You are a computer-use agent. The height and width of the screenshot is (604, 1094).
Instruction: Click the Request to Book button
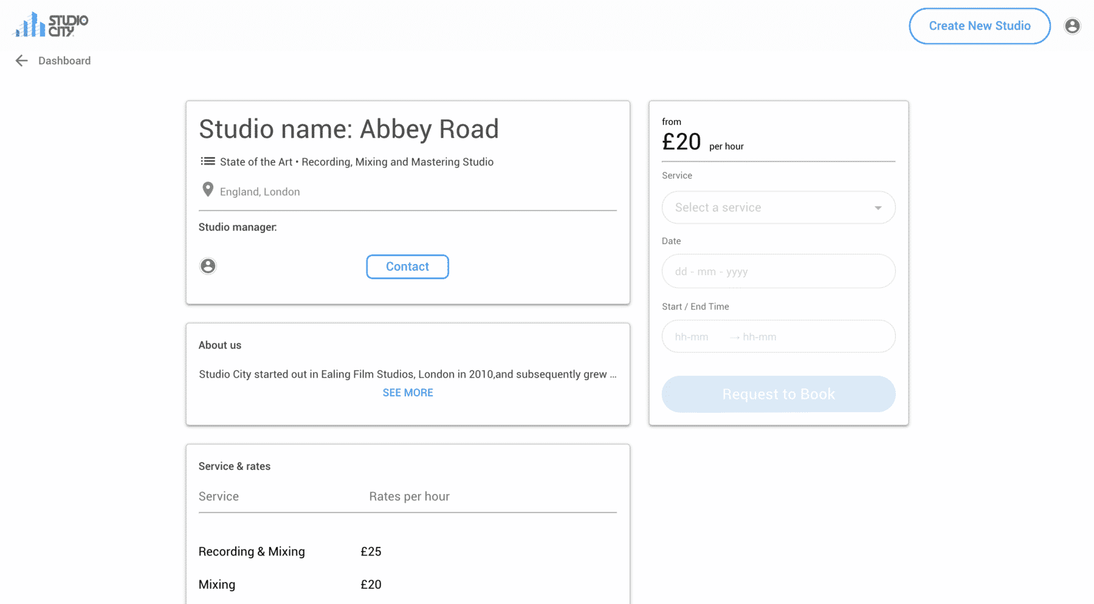pos(778,394)
